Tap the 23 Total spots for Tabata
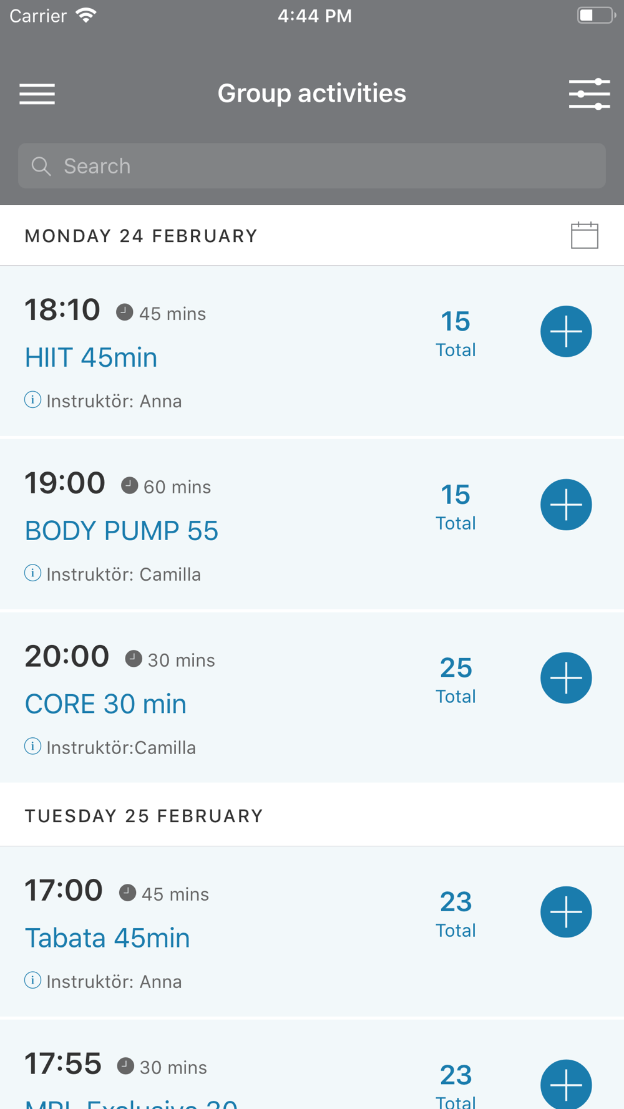Screen dimensions: 624x1109 (x=456, y=913)
